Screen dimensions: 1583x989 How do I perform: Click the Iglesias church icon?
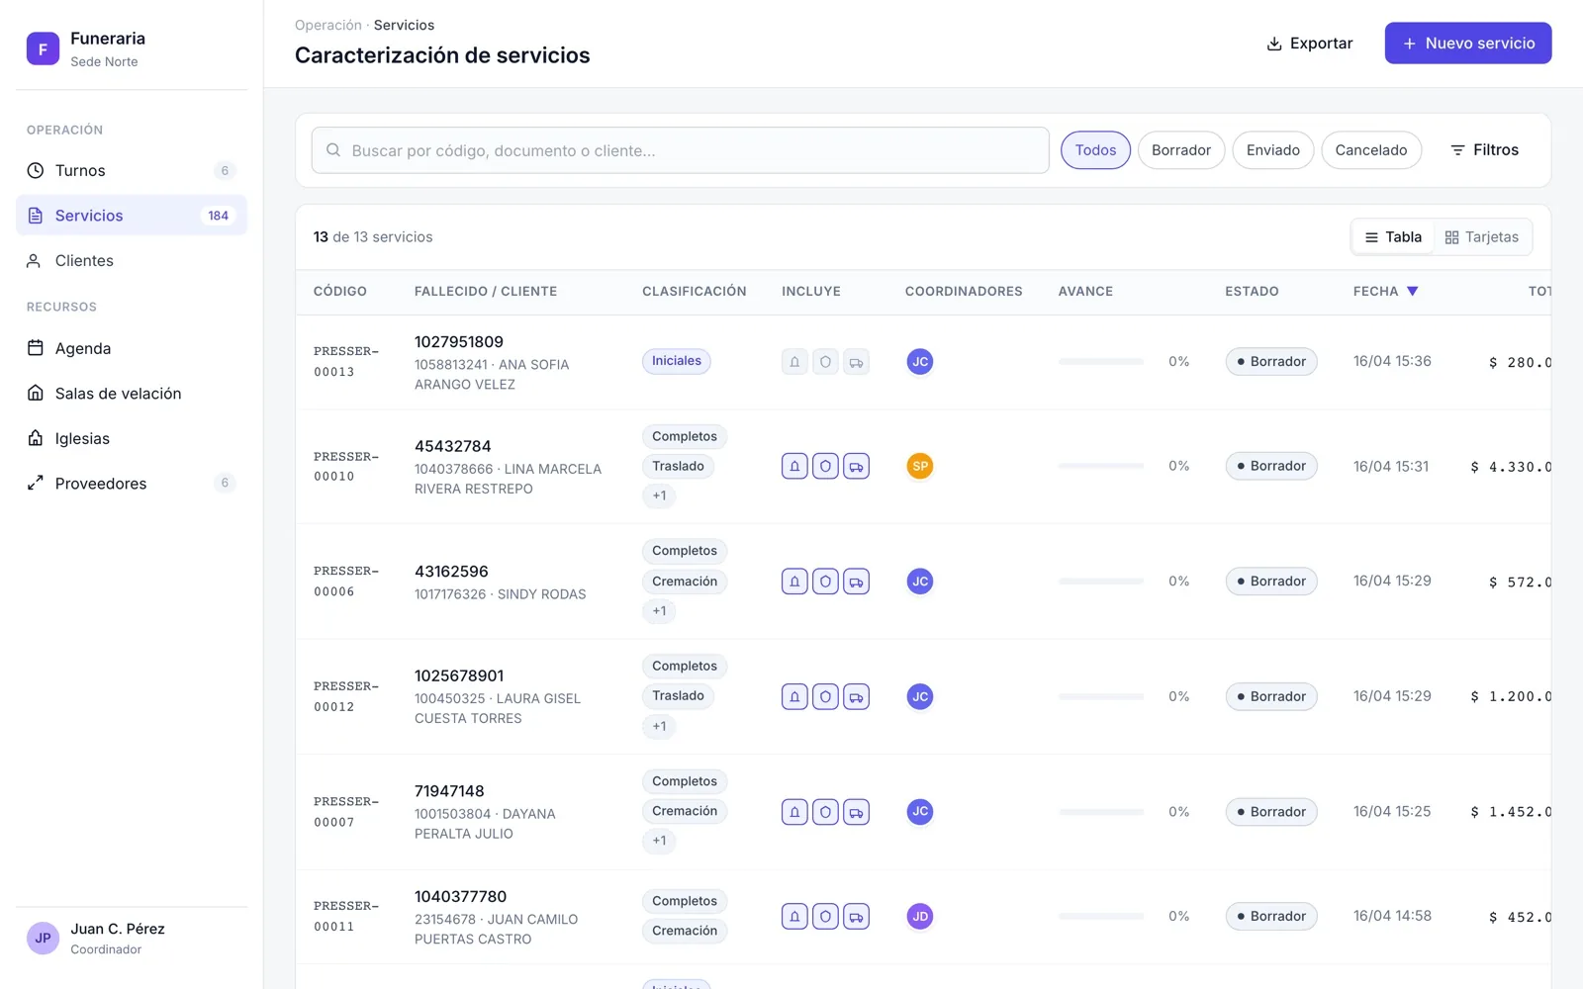(35, 438)
